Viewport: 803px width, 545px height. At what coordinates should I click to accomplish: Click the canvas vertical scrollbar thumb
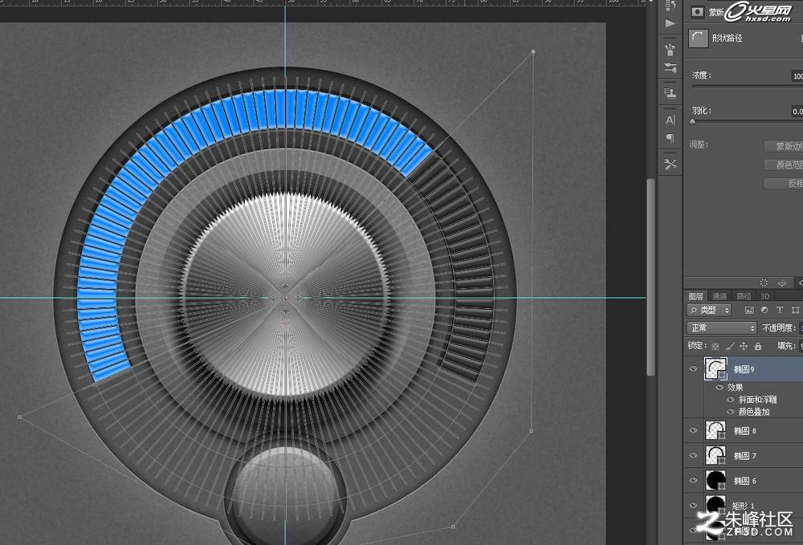(x=650, y=276)
